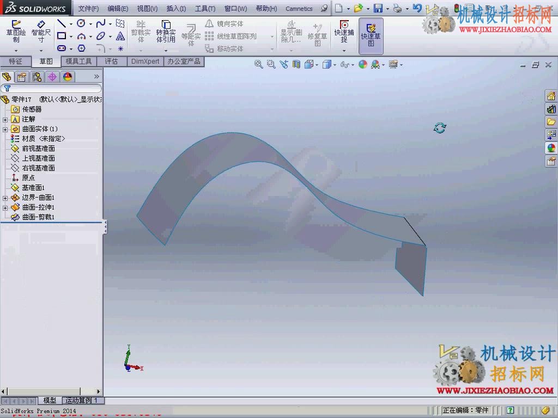Switch to 特征 ribbon tab
Screen dimensions: 558x418
pos(15,61)
